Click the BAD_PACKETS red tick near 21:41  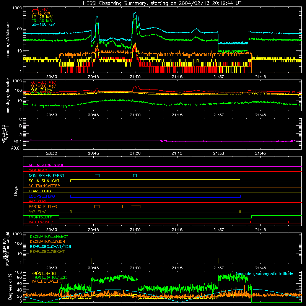[251, 222]
